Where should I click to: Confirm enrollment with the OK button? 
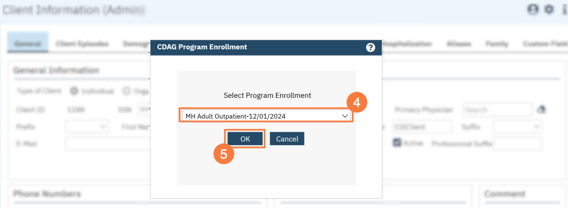pos(245,139)
